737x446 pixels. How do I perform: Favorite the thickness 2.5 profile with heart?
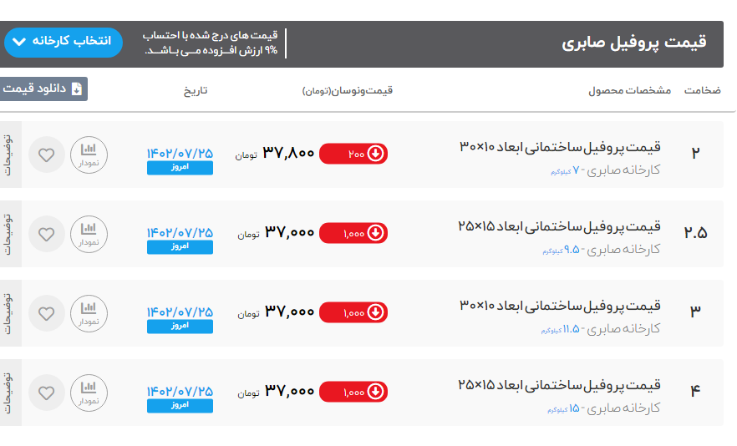point(47,234)
